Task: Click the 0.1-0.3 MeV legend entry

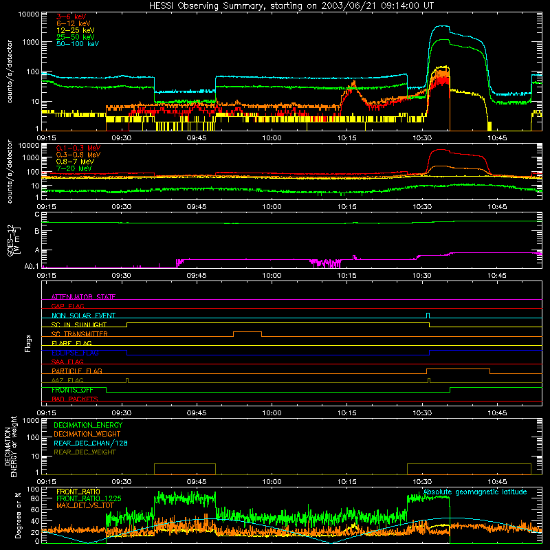Action: point(78,148)
